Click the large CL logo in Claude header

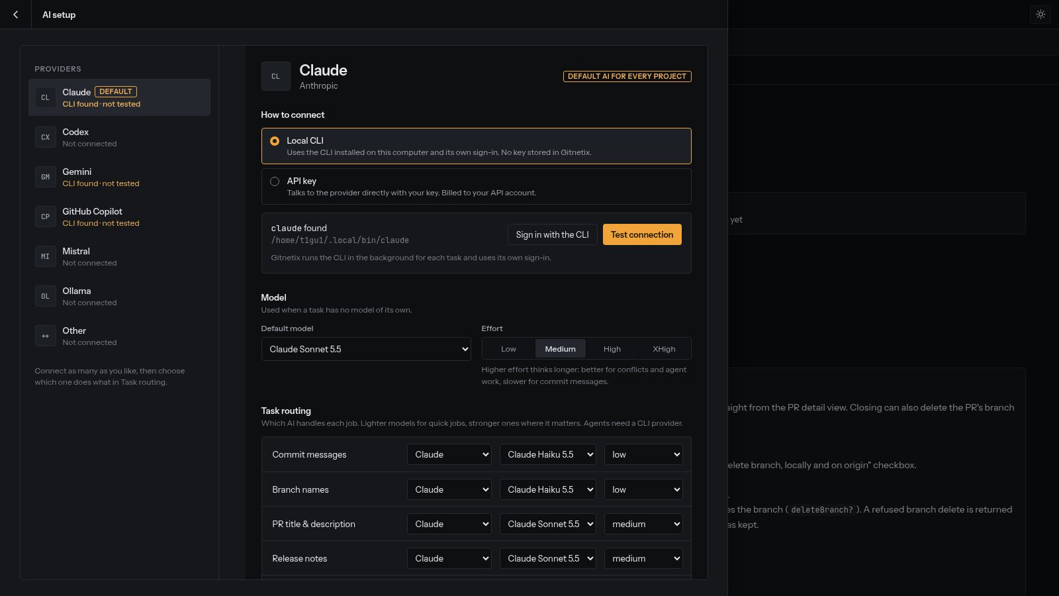click(276, 76)
